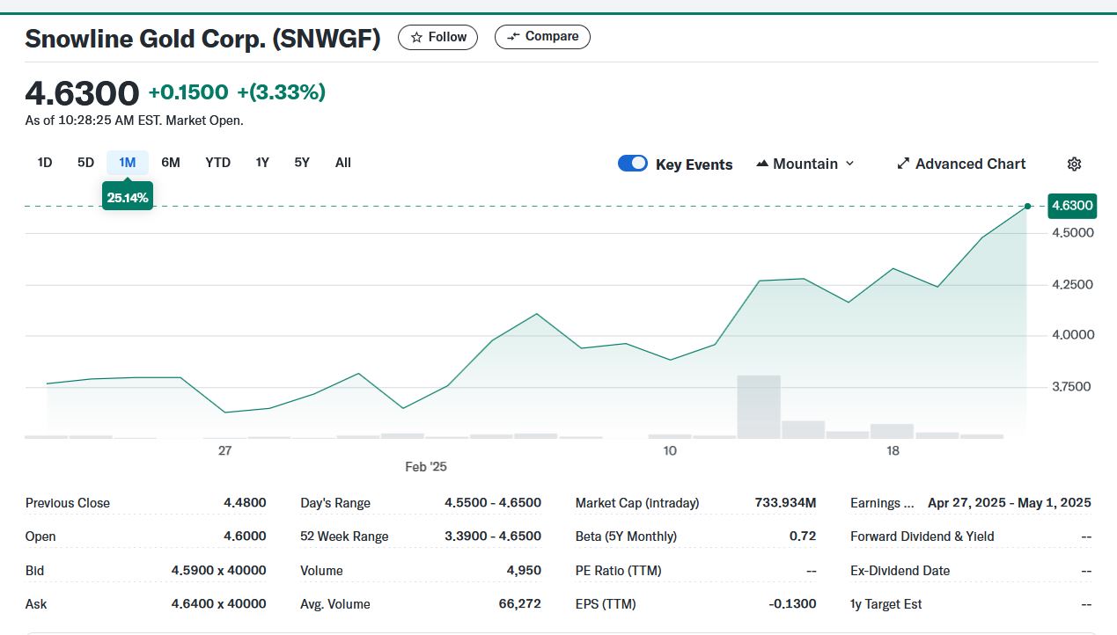The image size is (1117, 635).
Task: Click the tallest volume bar in chart
Action: click(759, 406)
